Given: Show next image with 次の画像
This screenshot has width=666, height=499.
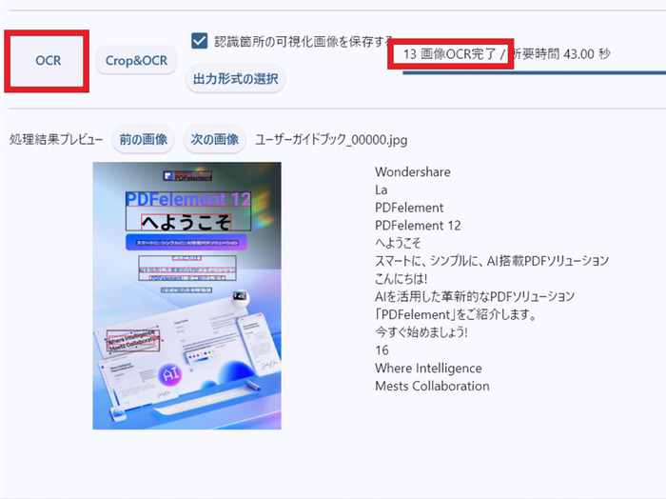Looking at the screenshot, I should (x=214, y=139).
